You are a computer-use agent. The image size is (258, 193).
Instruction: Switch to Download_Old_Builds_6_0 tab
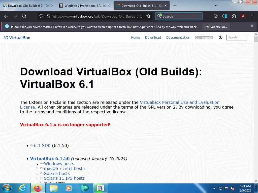[x=28, y=6]
